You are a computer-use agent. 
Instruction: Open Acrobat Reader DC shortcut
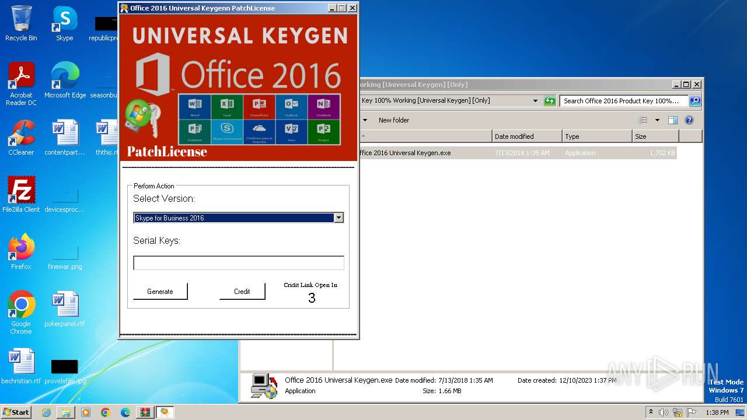(21, 84)
